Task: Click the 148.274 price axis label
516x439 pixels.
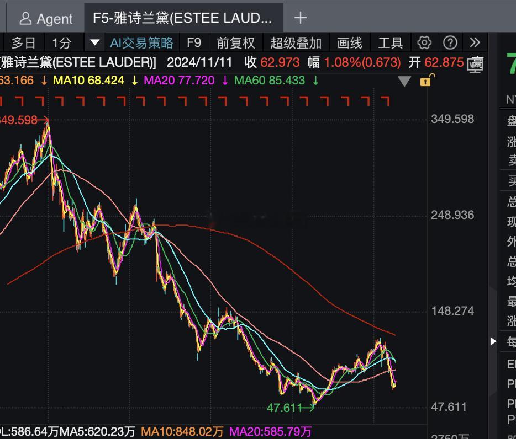Action: (452, 311)
